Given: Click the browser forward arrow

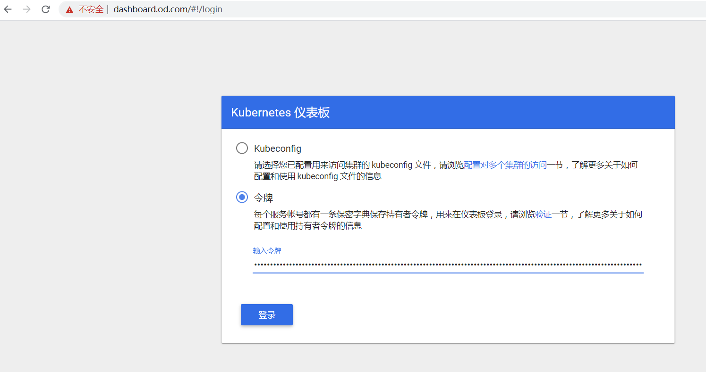Looking at the screenshot, I should (27, 9).
